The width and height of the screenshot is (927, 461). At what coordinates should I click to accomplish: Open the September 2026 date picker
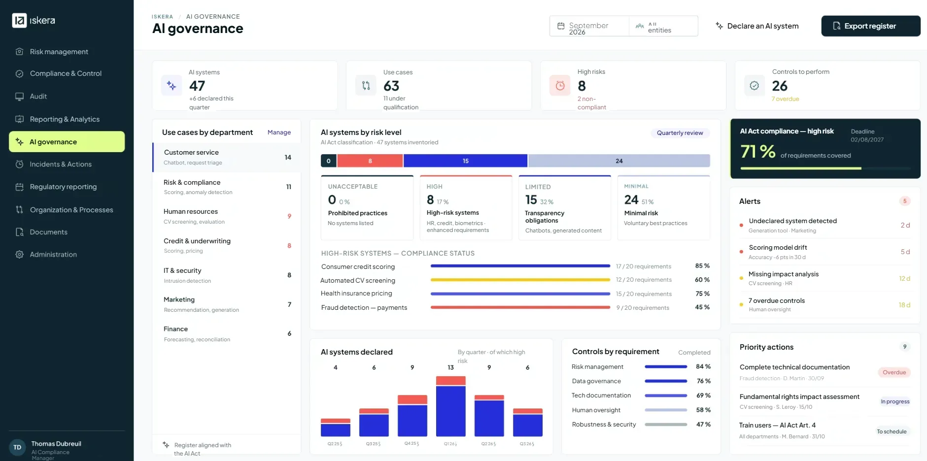click(589, 26)
